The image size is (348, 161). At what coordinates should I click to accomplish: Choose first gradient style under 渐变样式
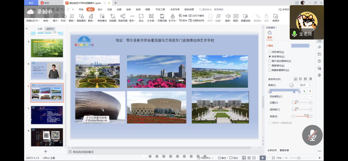pos(295,79)
